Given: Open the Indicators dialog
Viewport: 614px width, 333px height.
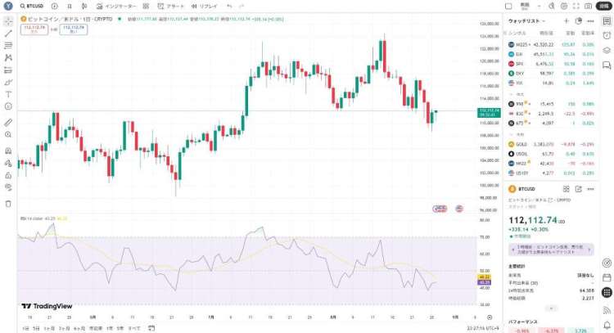Looking at the screenshot, I should [x=116, y=7].
